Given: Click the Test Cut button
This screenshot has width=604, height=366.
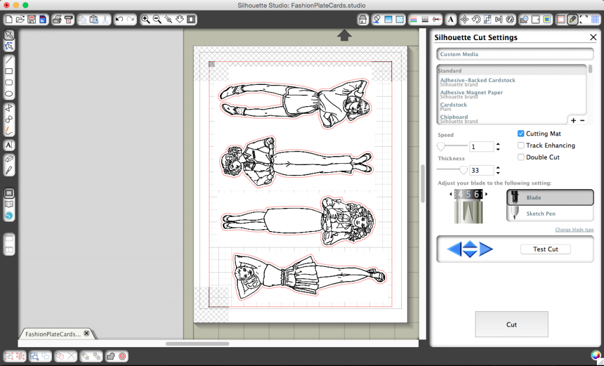Looking at the screenshot, I should click(x=546, y=249).
